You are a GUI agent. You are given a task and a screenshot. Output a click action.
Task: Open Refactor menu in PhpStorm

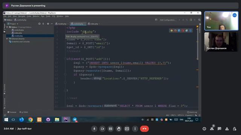point(36,16)
